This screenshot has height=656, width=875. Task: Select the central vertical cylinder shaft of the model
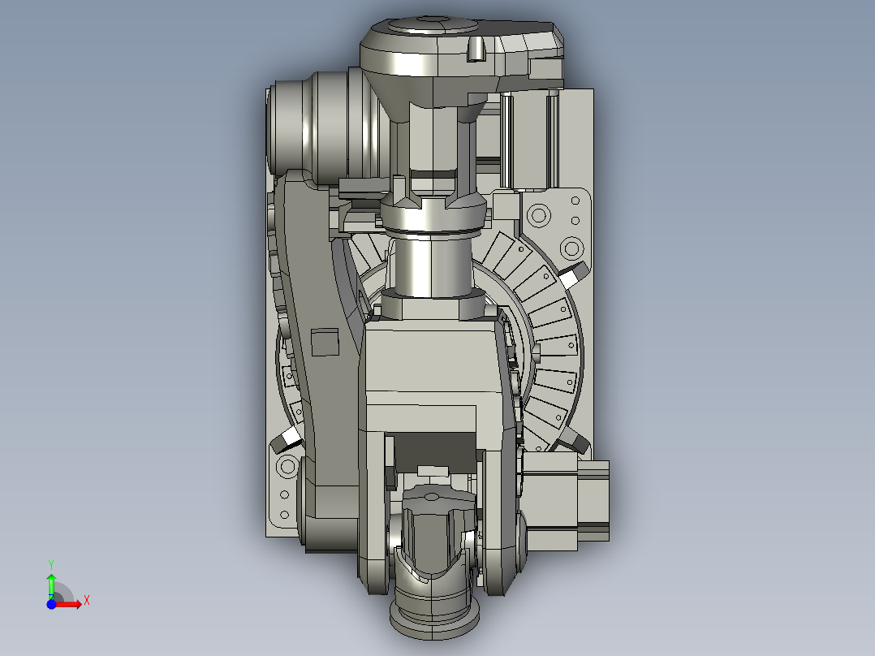pos(432,265)
